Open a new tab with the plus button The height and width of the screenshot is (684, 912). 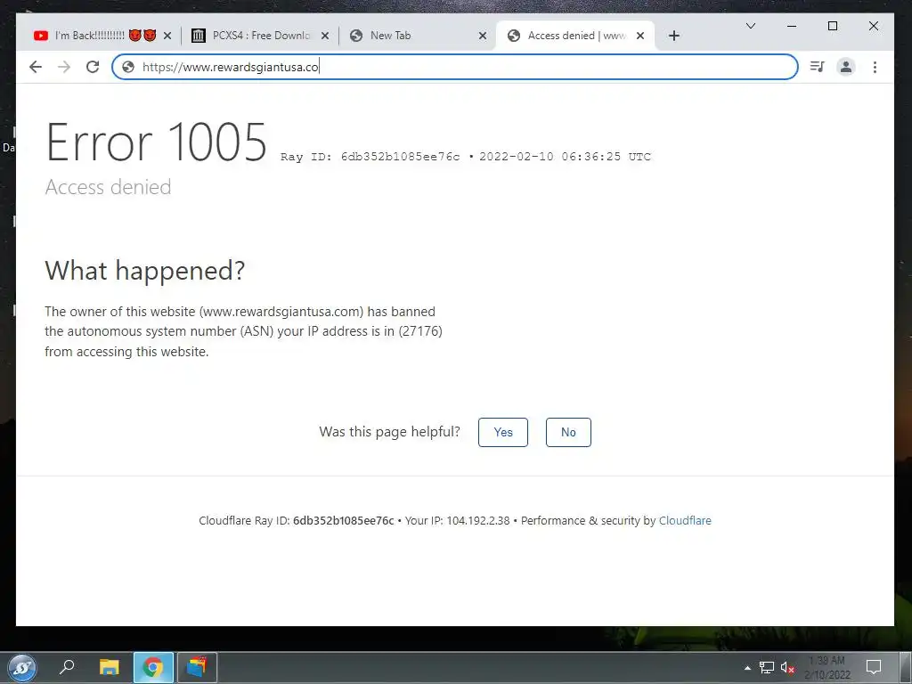[x=674, y=36]
